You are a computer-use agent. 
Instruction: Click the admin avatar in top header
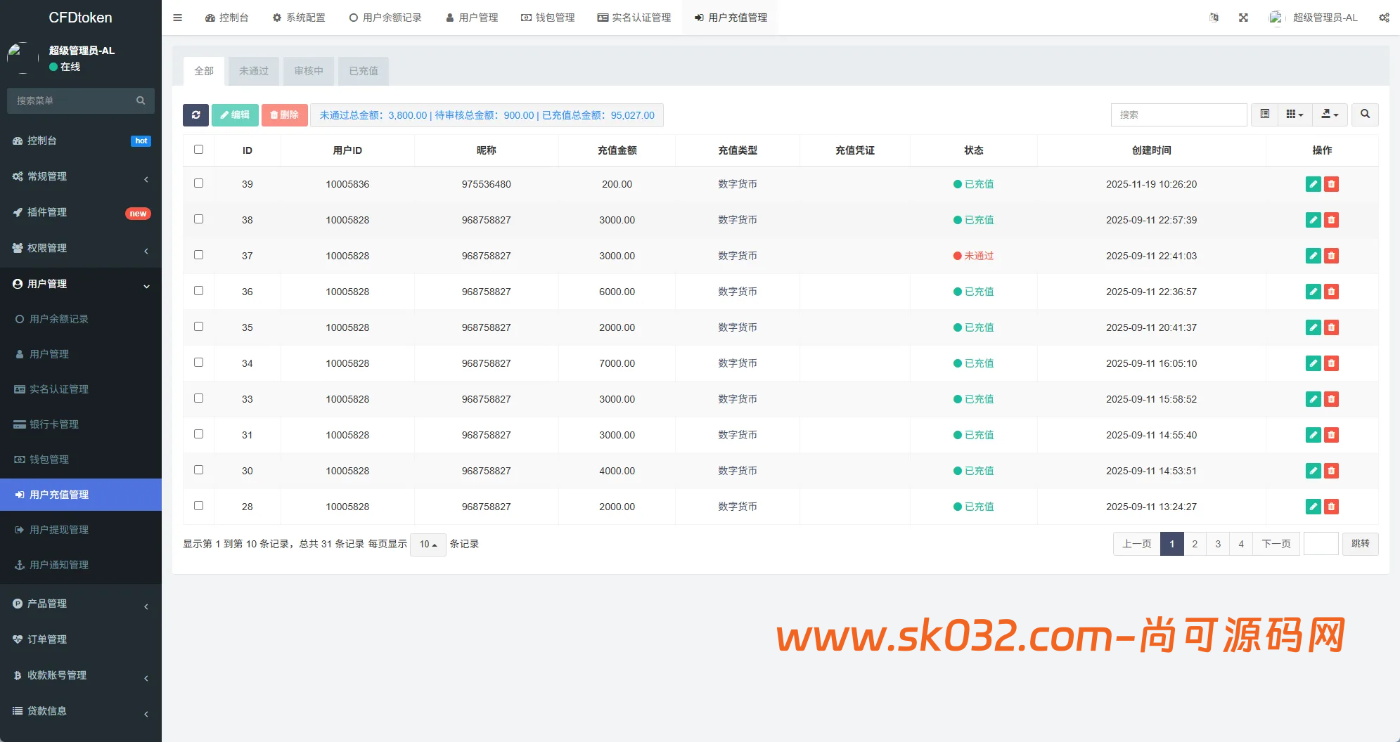[x=1276, y=18]
